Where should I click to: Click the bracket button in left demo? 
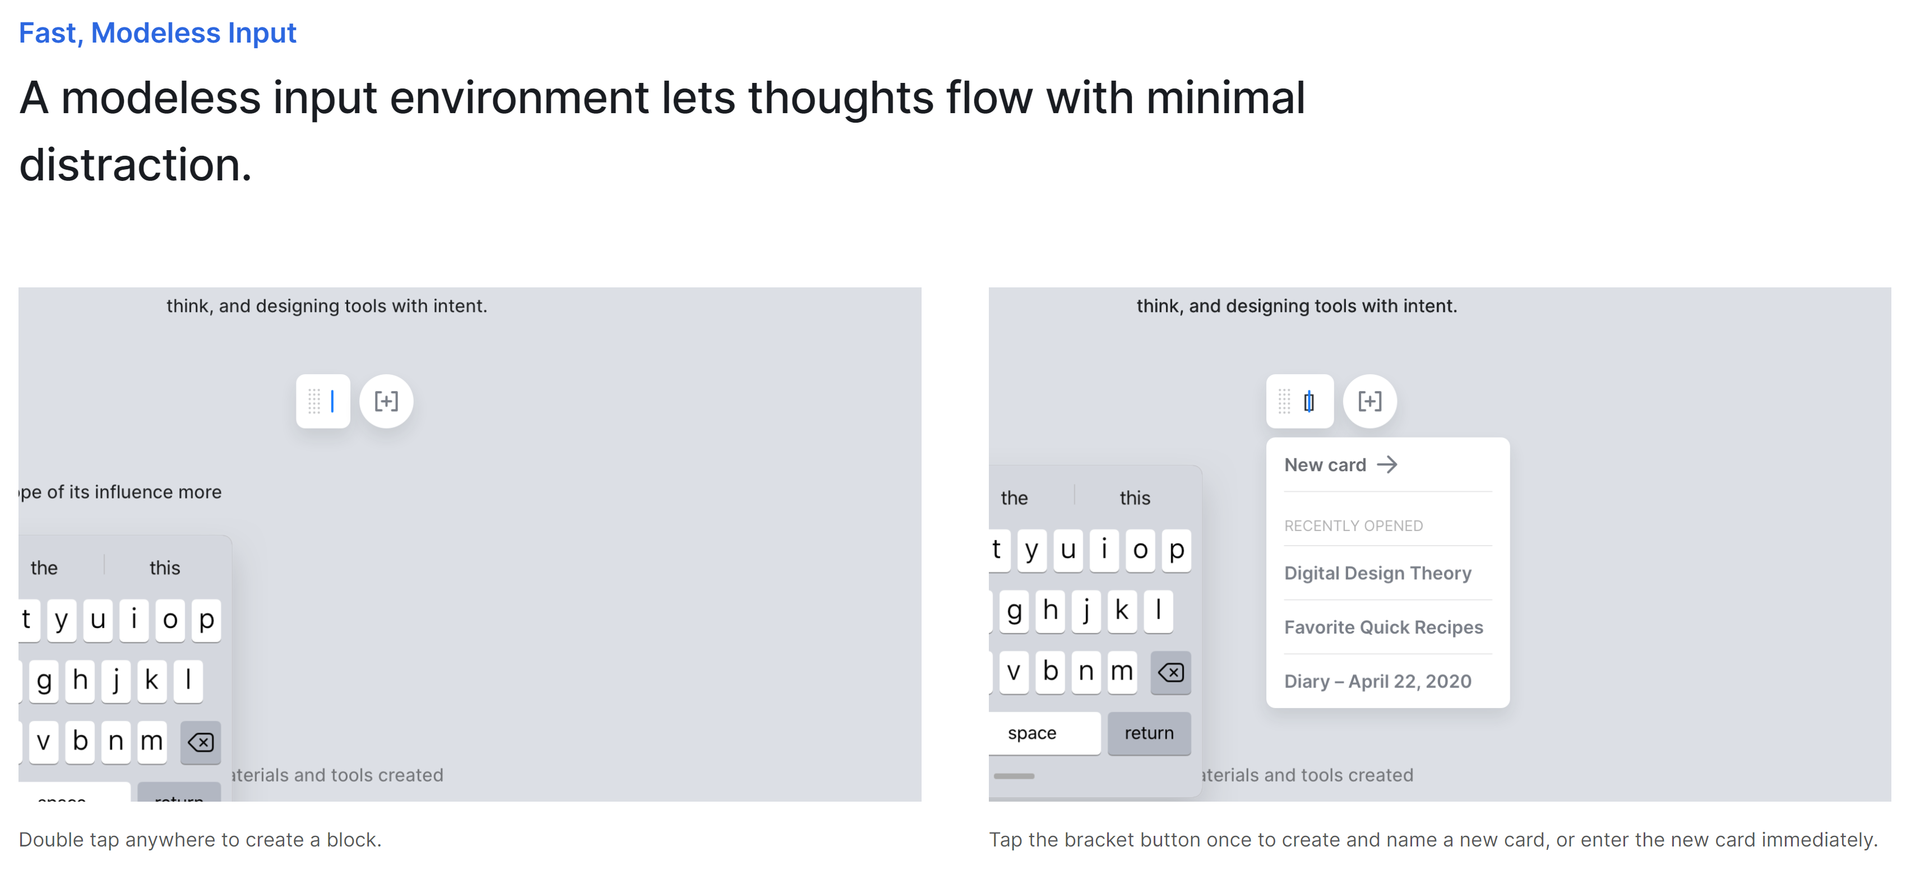(386, 401)
